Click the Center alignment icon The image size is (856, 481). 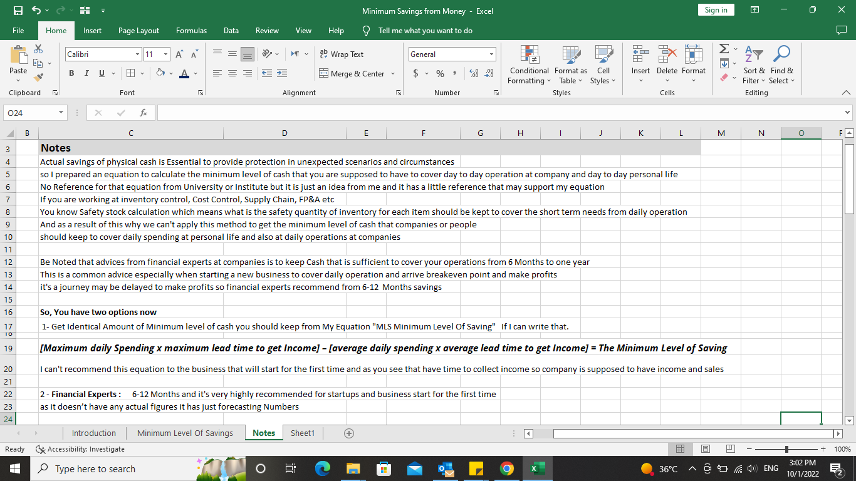click(x=232, y=73)
